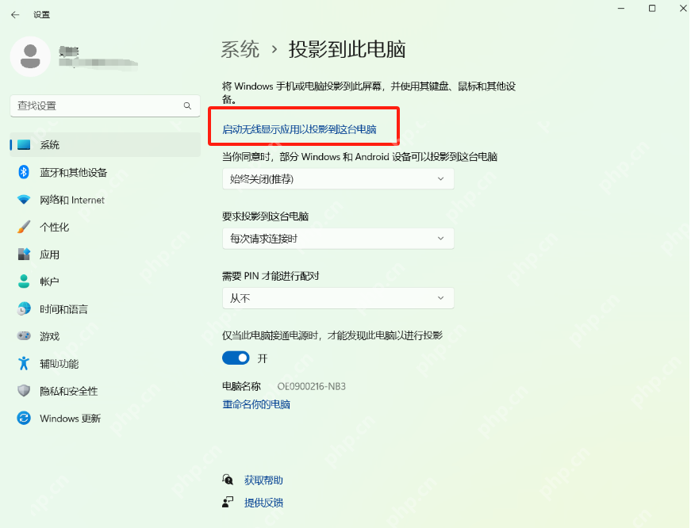This screenshot has width=691, height=528.
Task: Click the 个性化 paintbrush icon
Action: pos(24,227)
